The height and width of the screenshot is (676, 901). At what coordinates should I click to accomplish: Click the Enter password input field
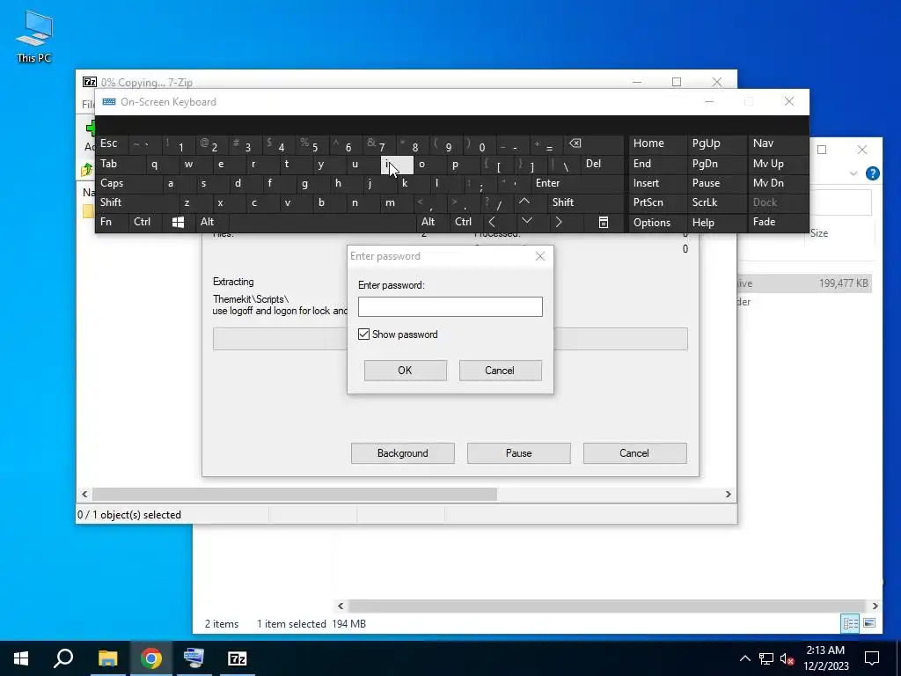pyautogui.click(x=450, y=306)
